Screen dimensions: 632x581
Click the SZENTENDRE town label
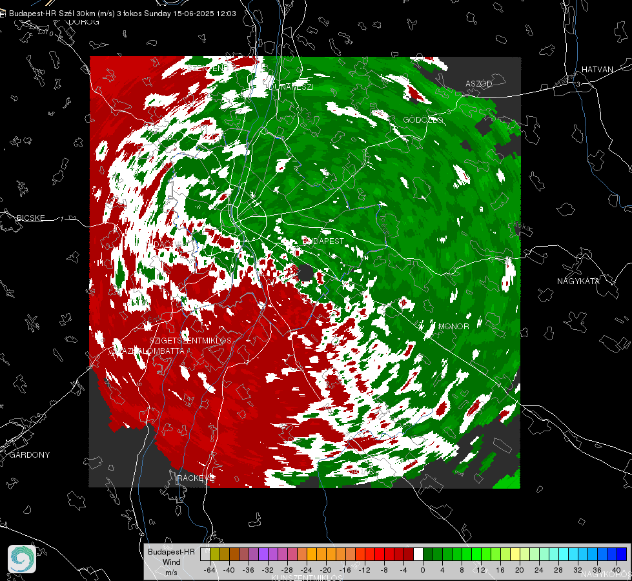[x=214, y=68]
